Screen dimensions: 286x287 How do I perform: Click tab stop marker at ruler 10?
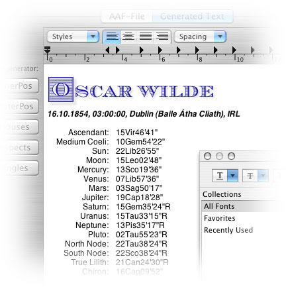point(234,50)
